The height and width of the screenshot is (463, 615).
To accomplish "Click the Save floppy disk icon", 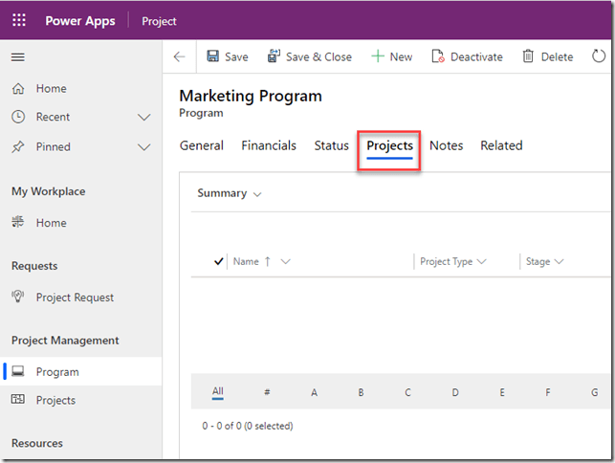I will tap(212, 57).
